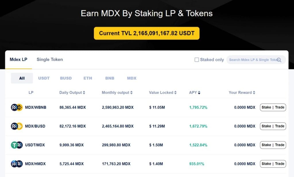Click the Monthly output sort arrows
The width and height of the screenshot is (294, 177).
pyautogui.click(x=131, y=92)
